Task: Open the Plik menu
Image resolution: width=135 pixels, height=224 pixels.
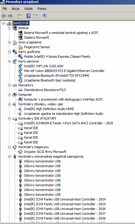Action: click(x=5, y=9)
